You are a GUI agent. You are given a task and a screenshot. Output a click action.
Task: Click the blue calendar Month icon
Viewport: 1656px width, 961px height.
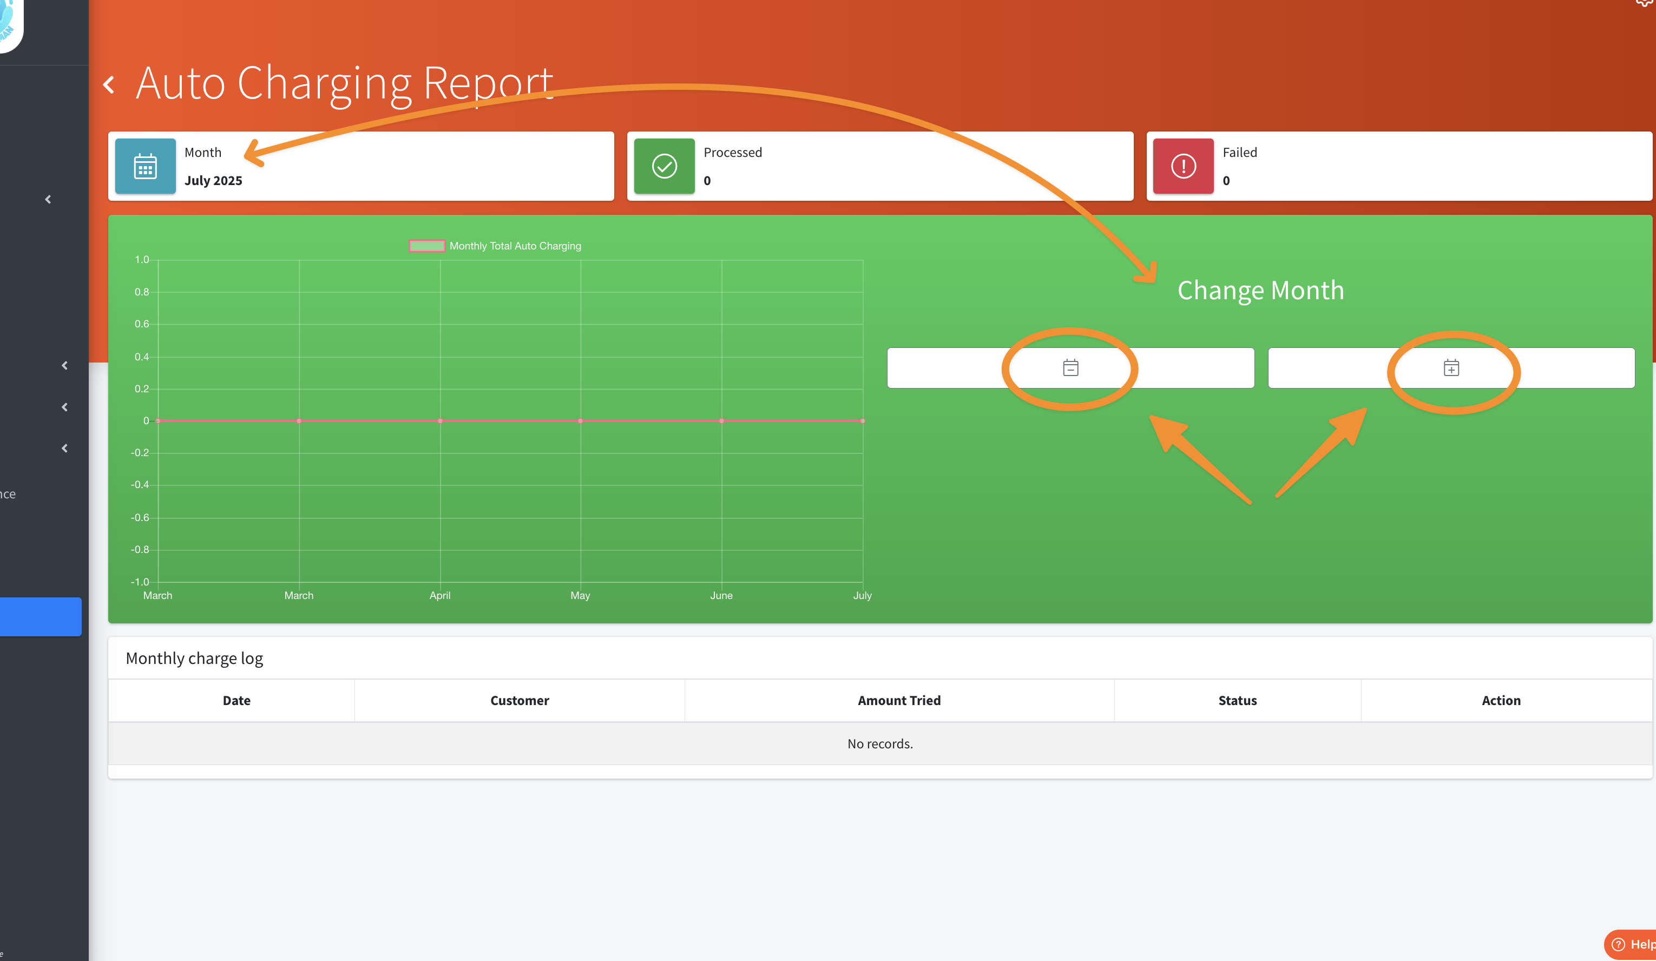[145, 166]
